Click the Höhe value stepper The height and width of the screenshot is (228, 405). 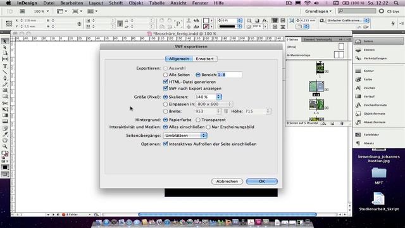[268, 111]
